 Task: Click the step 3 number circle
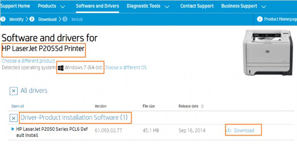65,19
